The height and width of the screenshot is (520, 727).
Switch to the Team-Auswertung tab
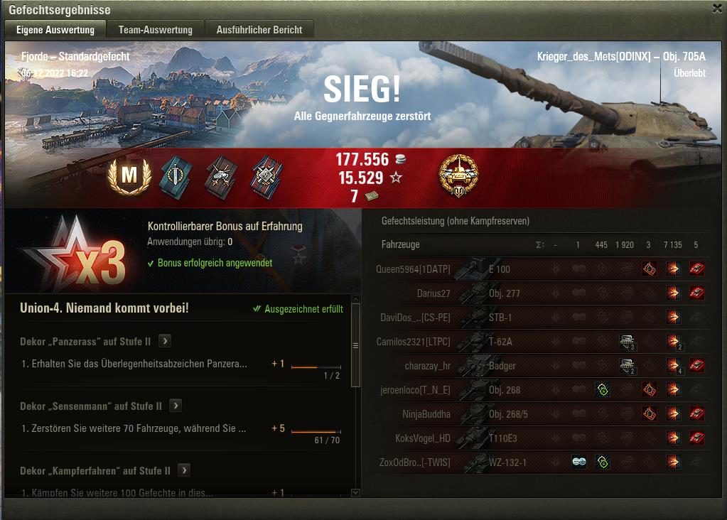156,30
